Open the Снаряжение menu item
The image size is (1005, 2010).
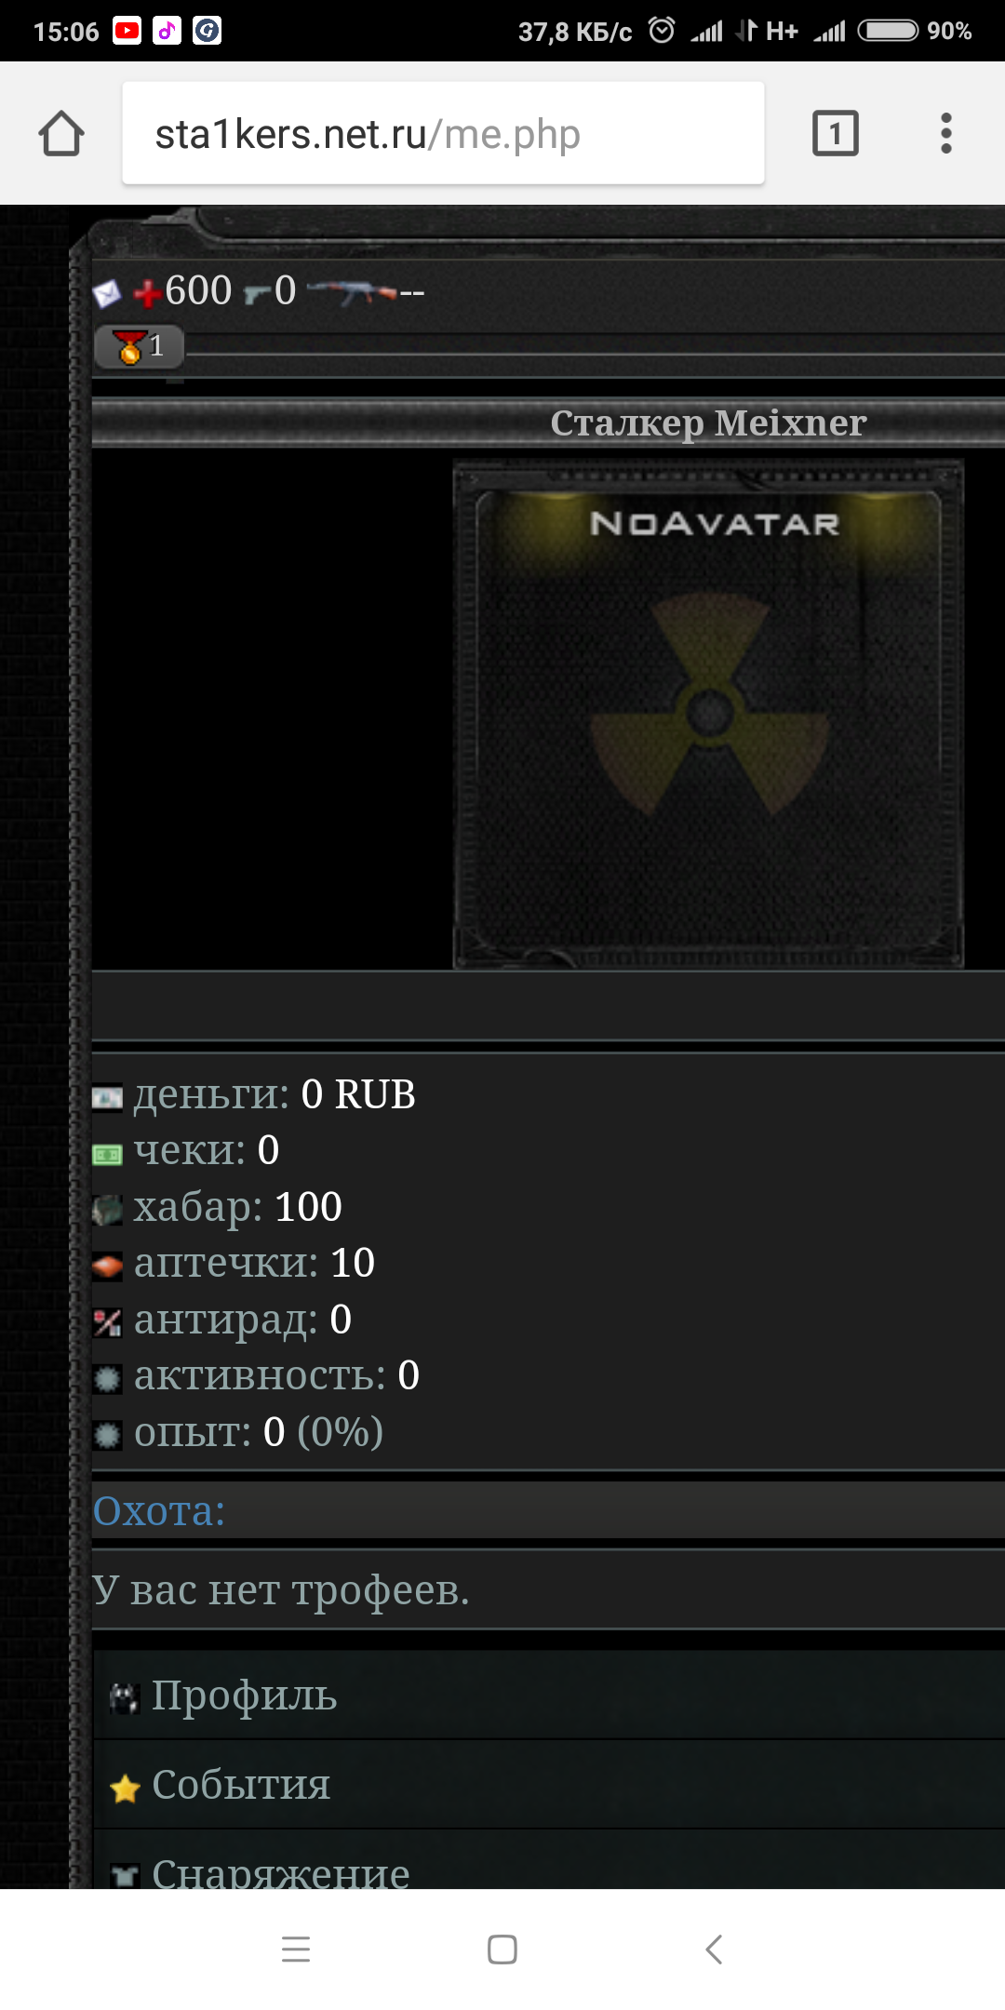[x=549, y=1860]
